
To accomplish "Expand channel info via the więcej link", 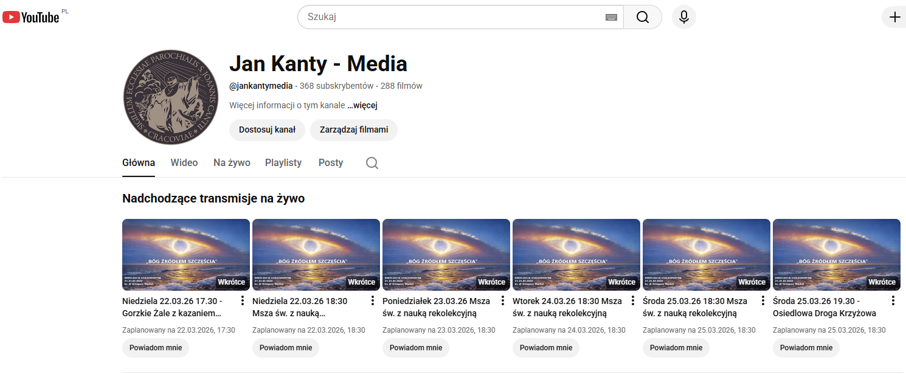I will tap(363, 105).
